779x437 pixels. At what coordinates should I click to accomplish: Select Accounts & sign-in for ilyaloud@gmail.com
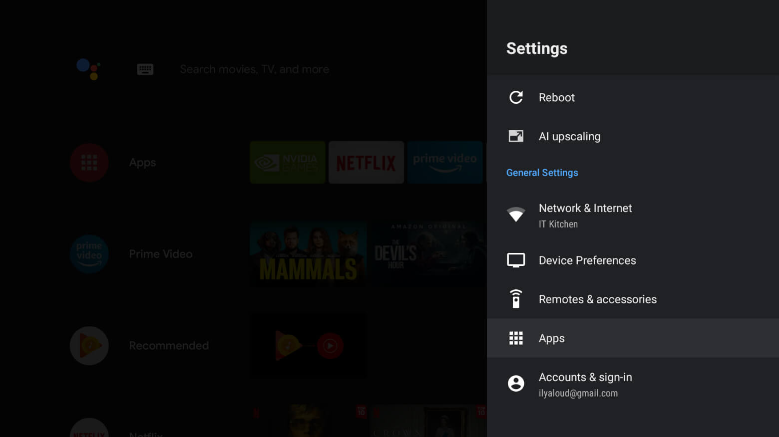[x=585, y=383]
